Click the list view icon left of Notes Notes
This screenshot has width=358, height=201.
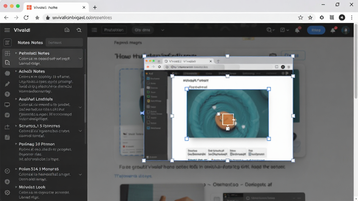(x=7, y=42)
